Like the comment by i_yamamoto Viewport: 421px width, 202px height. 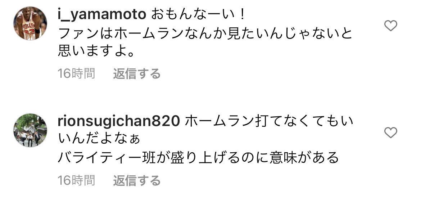coord(391,26)
